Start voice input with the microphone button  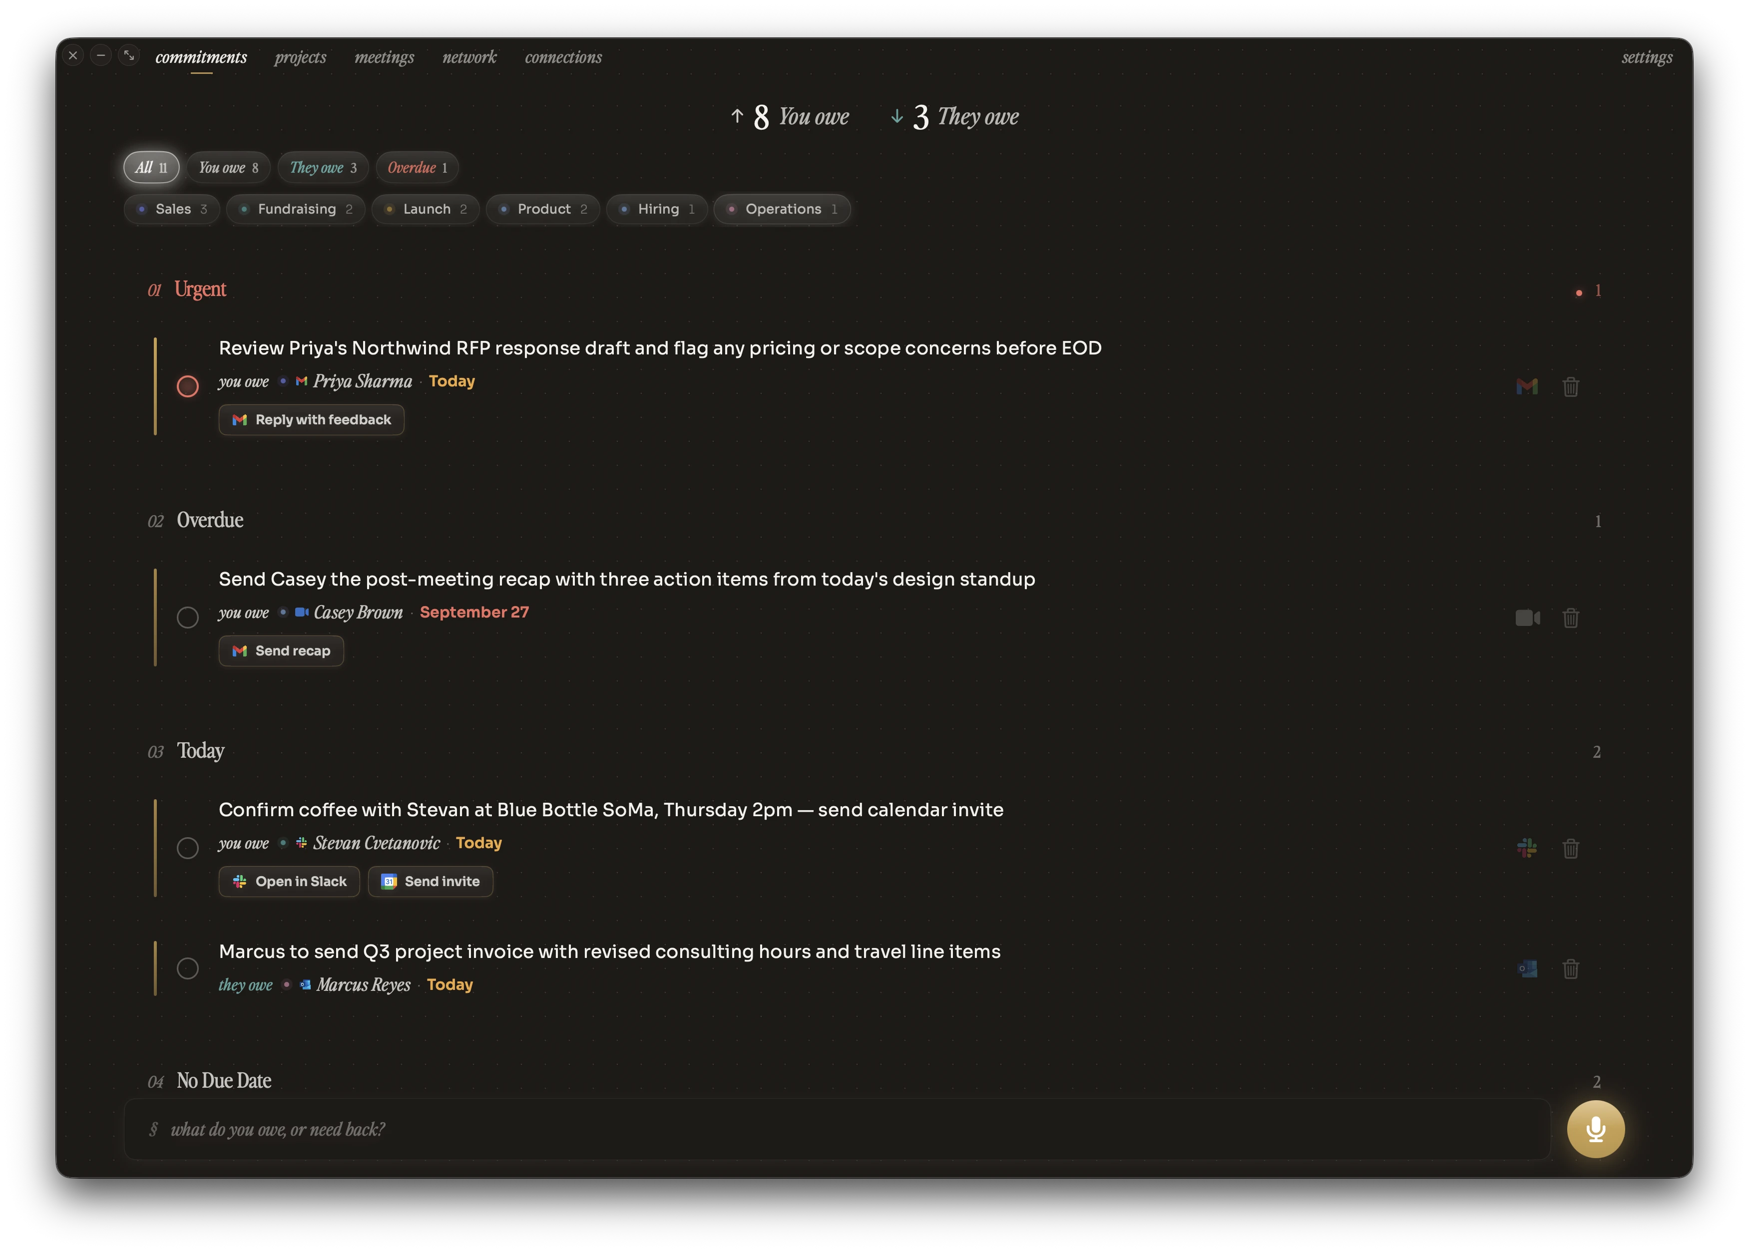[1595, 1129]
